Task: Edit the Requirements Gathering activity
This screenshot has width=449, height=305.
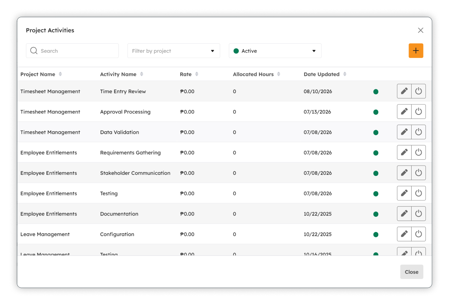Action: [x=404, y=152]
